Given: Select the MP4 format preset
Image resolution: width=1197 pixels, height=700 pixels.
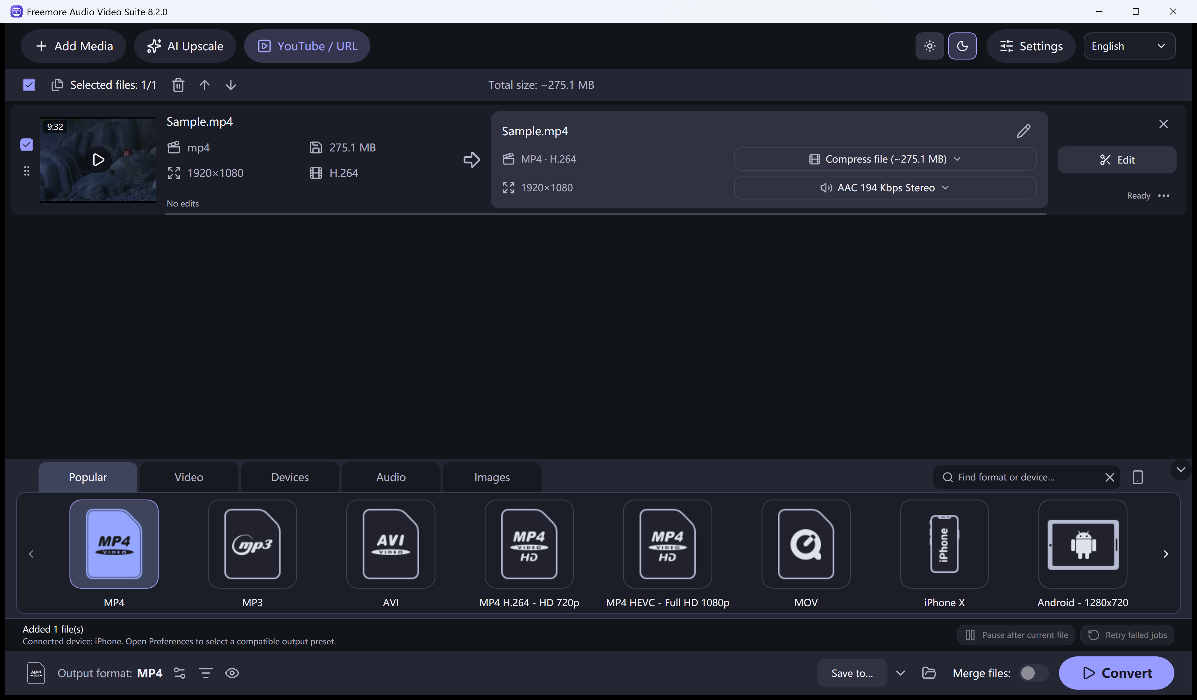Looking at the screenshot, I should pos(114,544).
